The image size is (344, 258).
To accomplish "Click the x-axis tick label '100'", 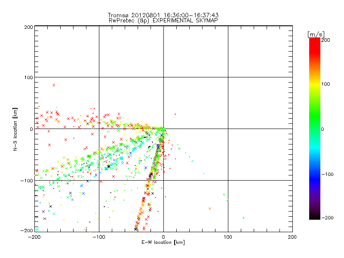I will (x=228, y=237).
